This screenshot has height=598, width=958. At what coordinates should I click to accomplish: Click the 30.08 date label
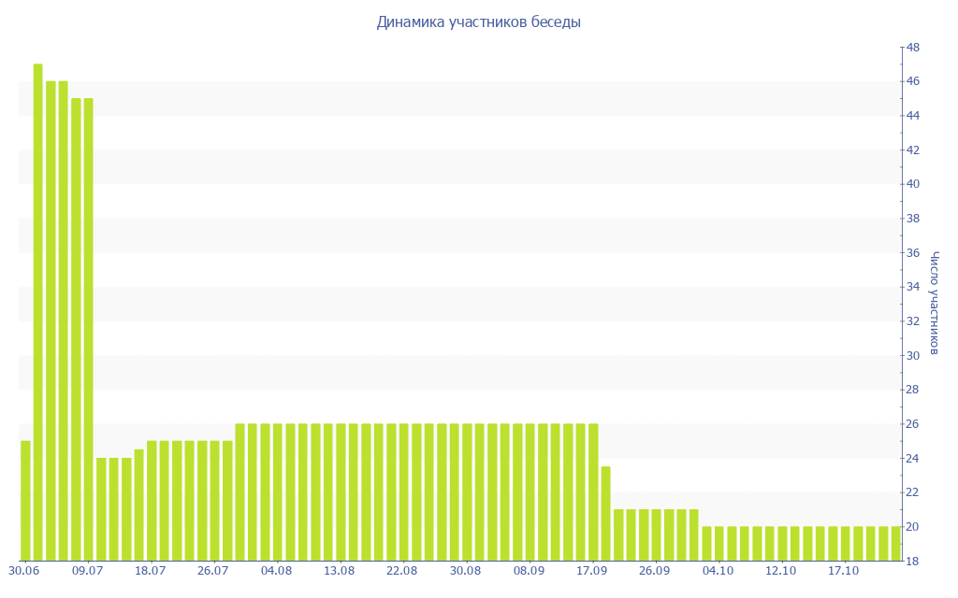click(465, 571)
